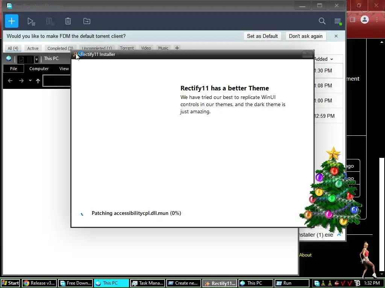Viewport: 385px width, 288px height.
Task: Click Set as Default button
Action: [262, 36]
